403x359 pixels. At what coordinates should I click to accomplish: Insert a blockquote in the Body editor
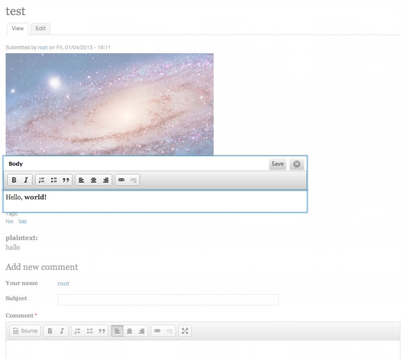[x=65, y=179]
